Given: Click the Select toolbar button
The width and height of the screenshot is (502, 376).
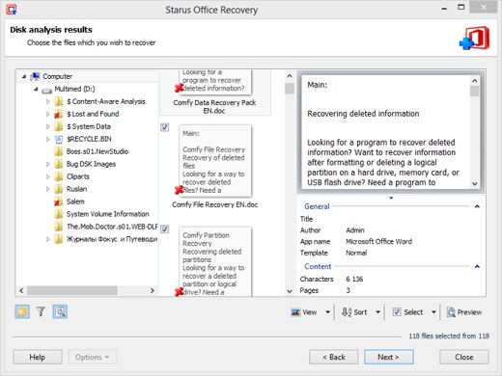Looking at the screenshot, I should click(x=407, y=312).
